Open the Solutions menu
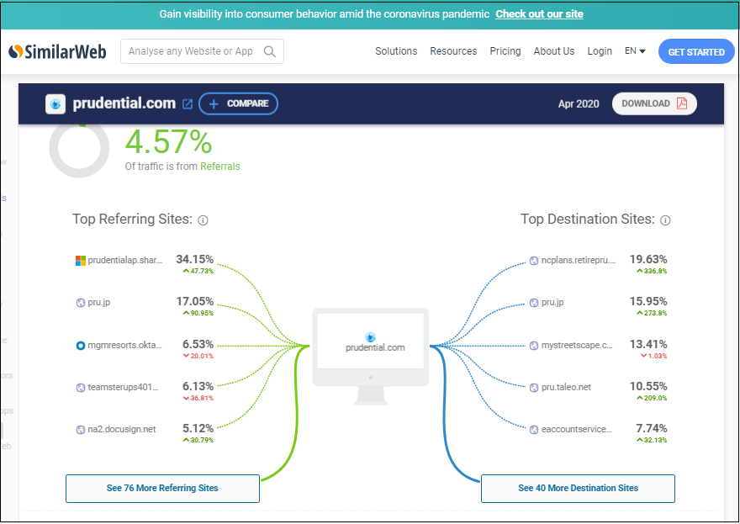 tap(396, 51)
